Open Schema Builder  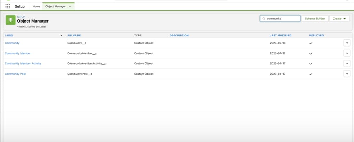coord(315,19)
